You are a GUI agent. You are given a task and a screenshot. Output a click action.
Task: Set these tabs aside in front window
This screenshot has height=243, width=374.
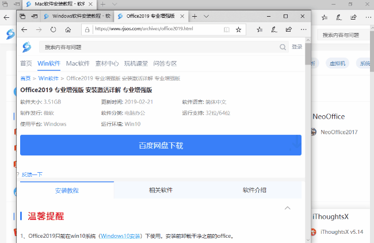tap(35, 16)
